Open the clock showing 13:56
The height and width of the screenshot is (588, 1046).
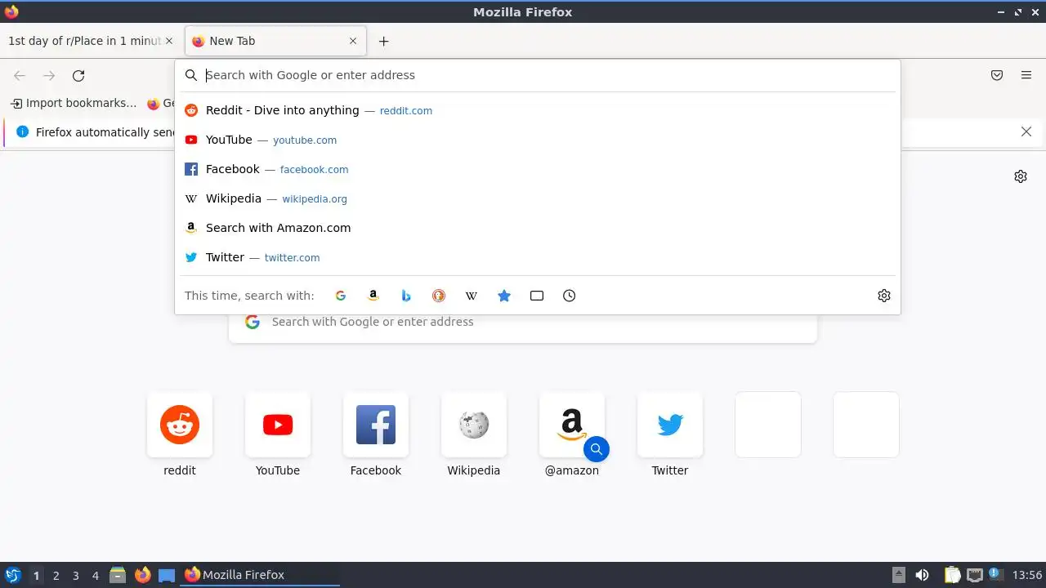[1027, 575]
